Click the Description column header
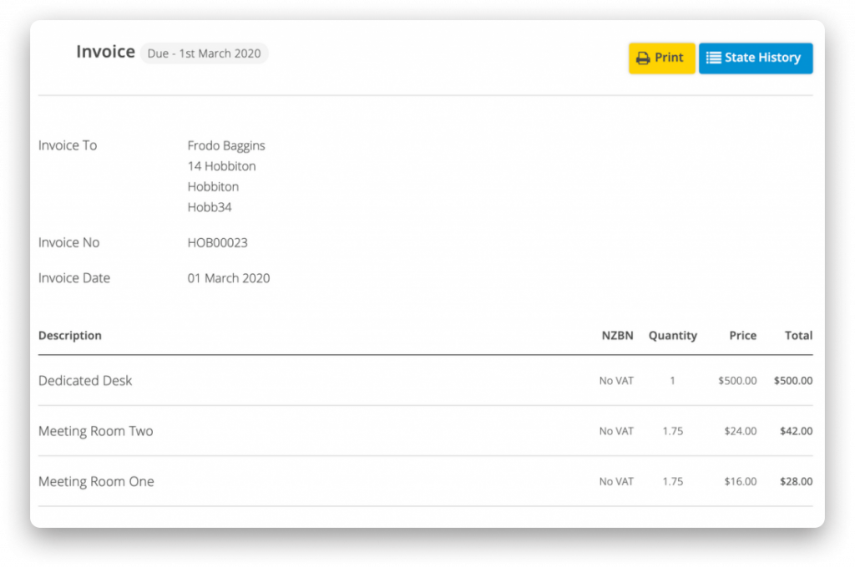 70,336
